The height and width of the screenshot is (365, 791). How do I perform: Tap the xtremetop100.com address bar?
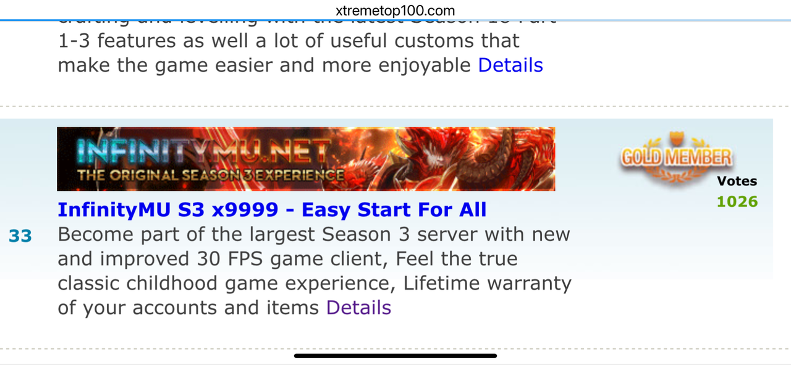(x=395, y=10)
